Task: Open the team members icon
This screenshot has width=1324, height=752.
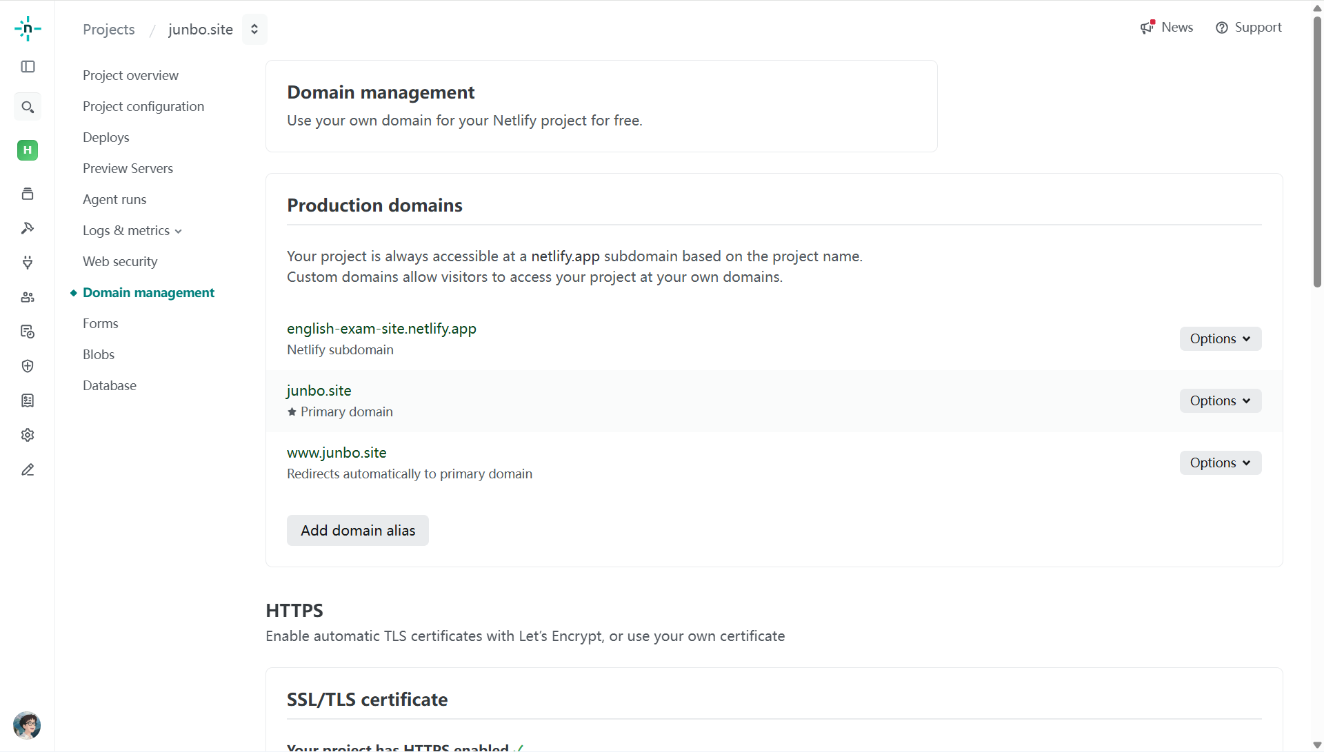Action: point(28,297)
